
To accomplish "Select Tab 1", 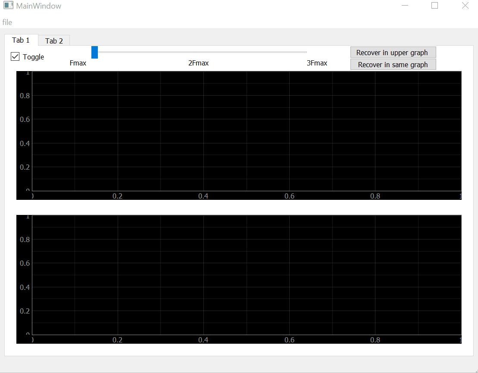I will tap(21, 40).
